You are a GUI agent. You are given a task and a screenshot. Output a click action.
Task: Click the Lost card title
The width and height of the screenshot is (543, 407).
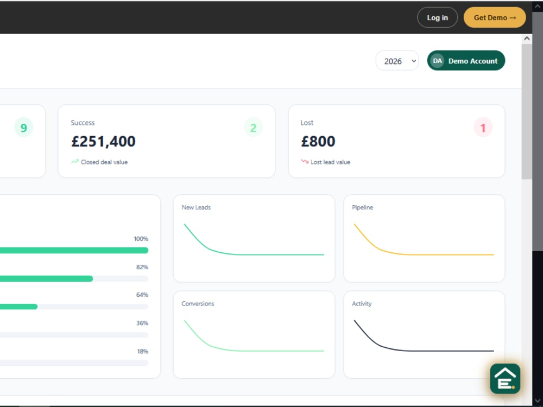click(307, 123)
